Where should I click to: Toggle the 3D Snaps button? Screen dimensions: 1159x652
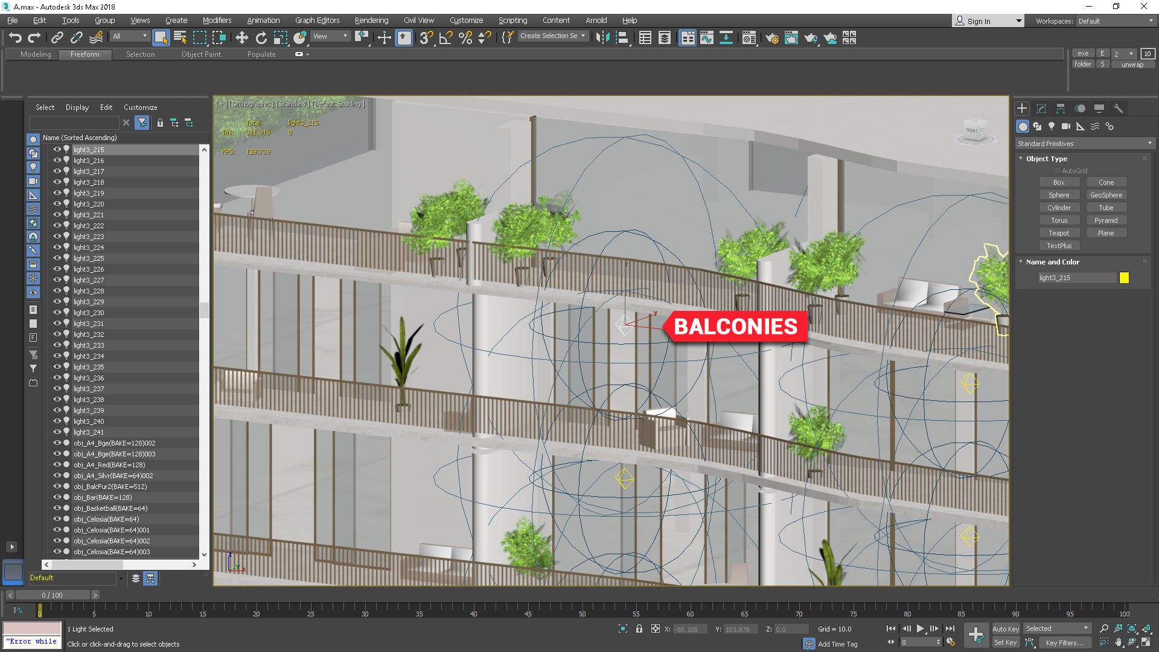(426, 37)
